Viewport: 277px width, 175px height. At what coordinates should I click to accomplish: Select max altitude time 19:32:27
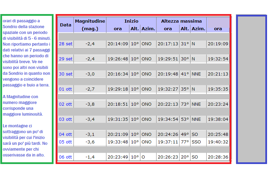pos(168,89)
